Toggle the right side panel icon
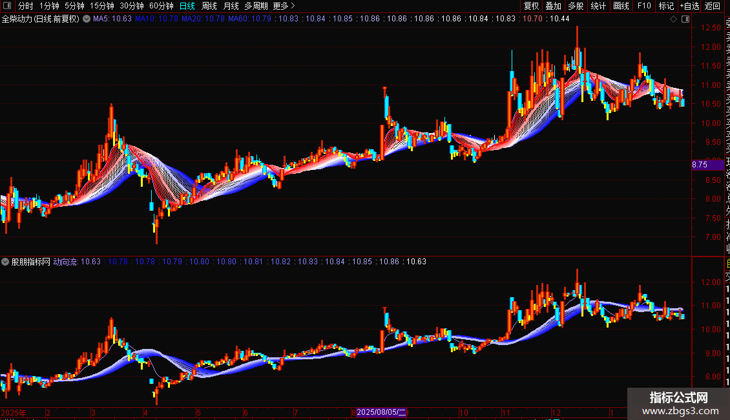This screenshot has width=730, height=420. click(685, 19)
